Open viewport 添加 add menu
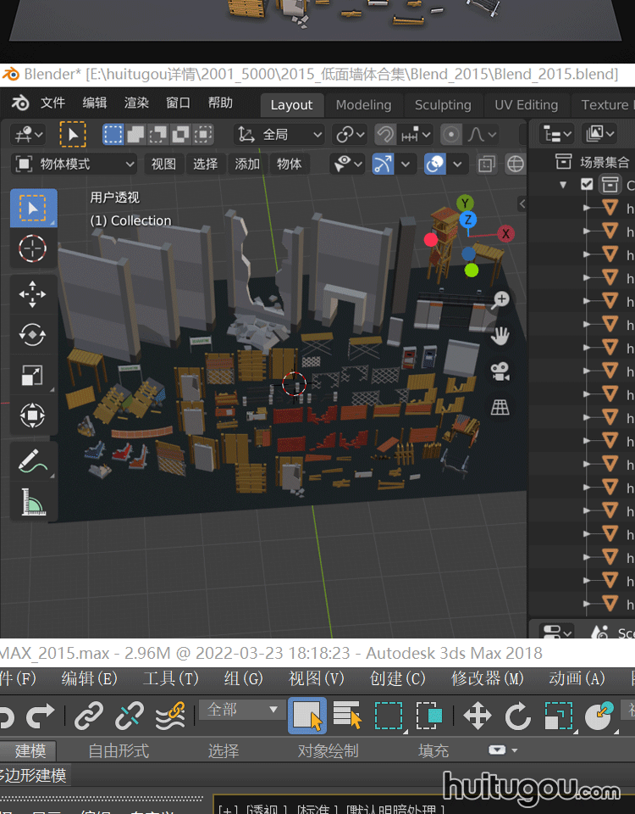The image size is (635, 814). pyautogui.click(x=247, y=164)
